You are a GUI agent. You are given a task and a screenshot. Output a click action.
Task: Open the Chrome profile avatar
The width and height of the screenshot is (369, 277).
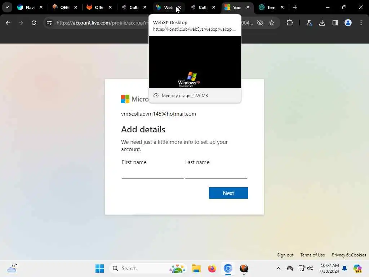tap(348, 23)
